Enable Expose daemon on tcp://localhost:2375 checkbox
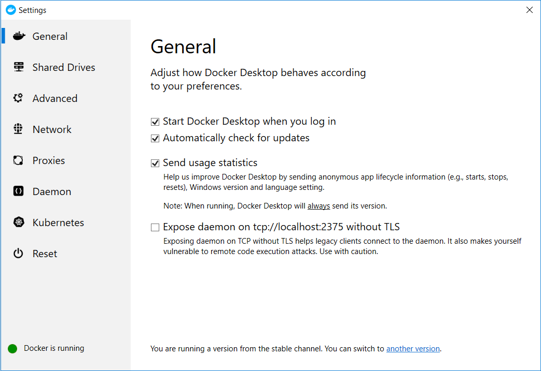This screenshot has width=541, height=371. pyautogui.click(x=155, y=227)
